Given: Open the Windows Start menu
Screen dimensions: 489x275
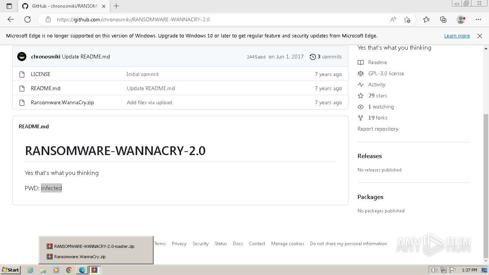Looking at the screenshot, I should (x=10, y=270).
